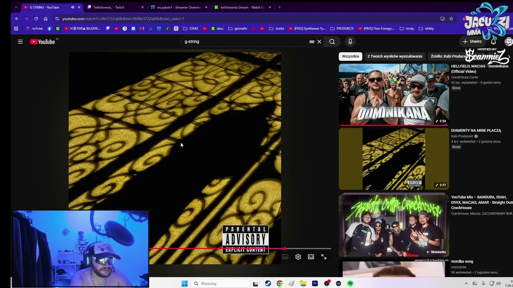Mute the G STRING YouTube tab audio
513x288 pixels.
73,7
